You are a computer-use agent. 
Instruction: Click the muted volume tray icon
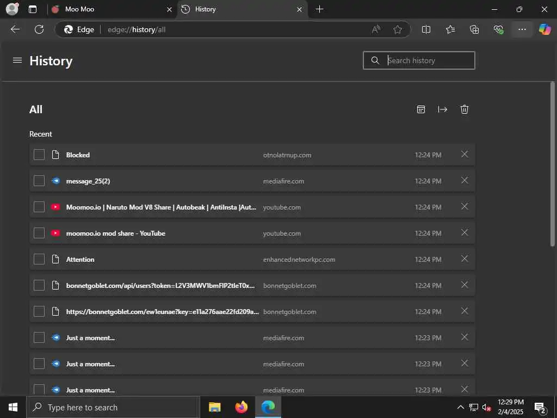[x=487, y=407]
